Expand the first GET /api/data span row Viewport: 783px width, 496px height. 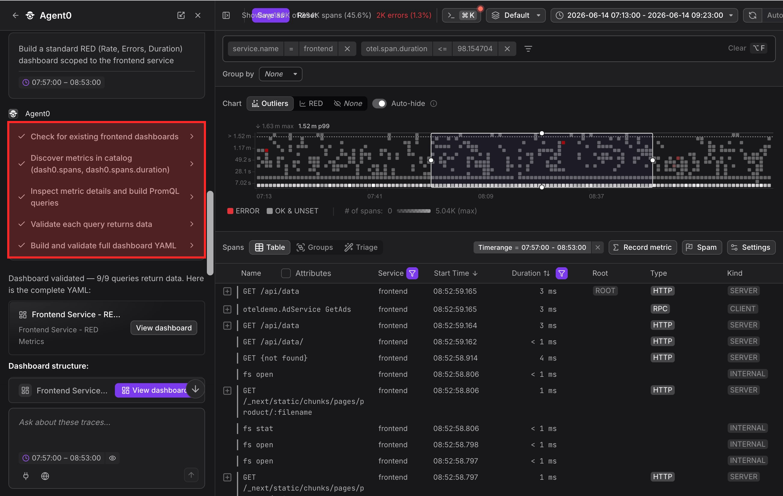(x=227, y=291)
